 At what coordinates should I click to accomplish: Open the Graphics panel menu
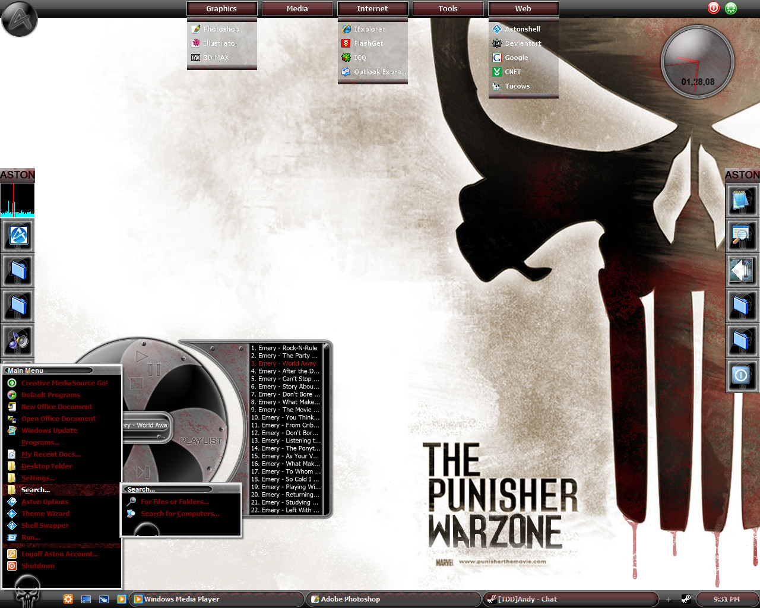222,9
